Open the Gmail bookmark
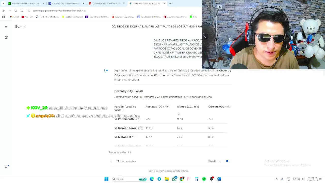This screenshot has width=325, height=183. coord(14,17)
